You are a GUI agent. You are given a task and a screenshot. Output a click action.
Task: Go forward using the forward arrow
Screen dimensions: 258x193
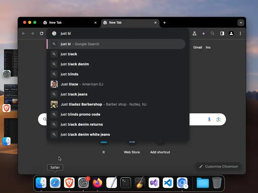coord(33,33)
